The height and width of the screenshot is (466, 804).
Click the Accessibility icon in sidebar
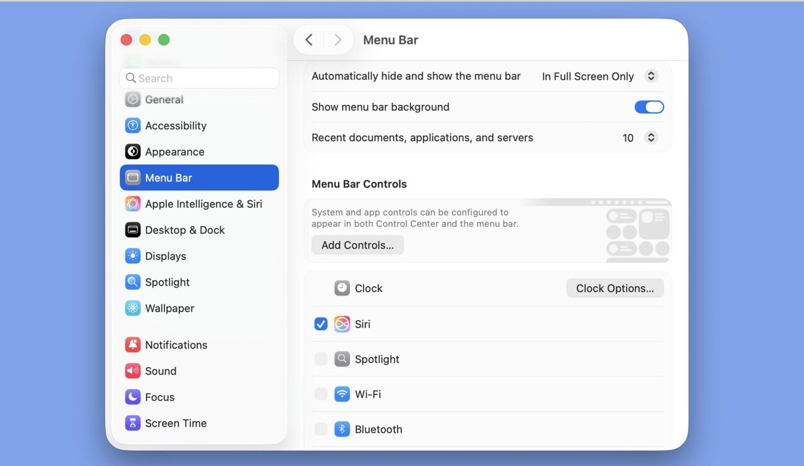[x=132, y=125]
